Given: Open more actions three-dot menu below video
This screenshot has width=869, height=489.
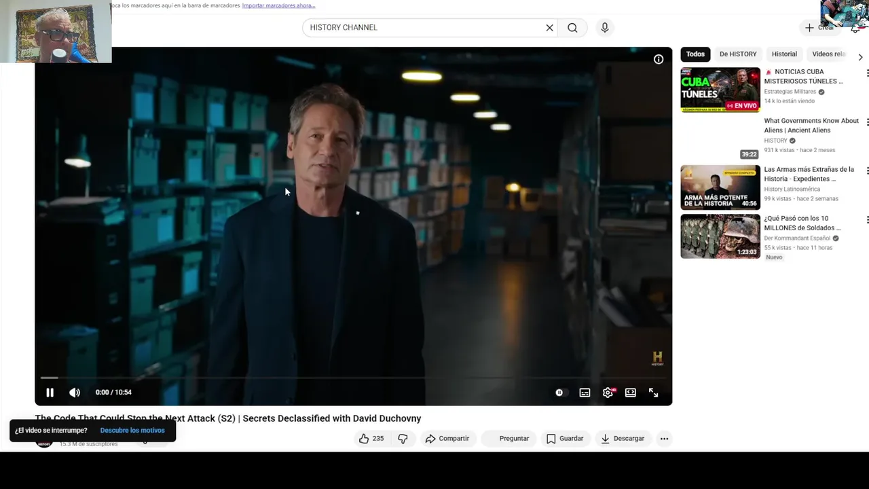Looking at the screenshot, I should 665,439.
